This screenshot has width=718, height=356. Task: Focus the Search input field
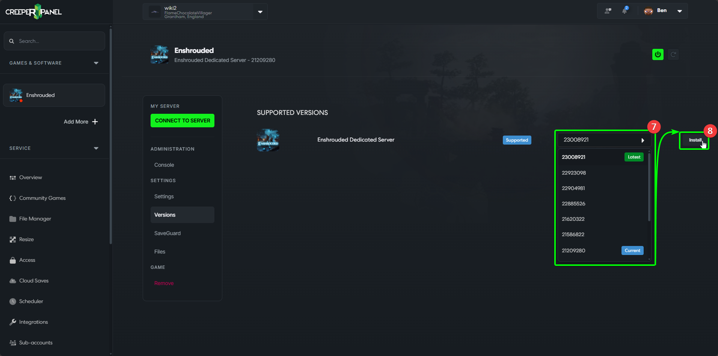[54, 41]
